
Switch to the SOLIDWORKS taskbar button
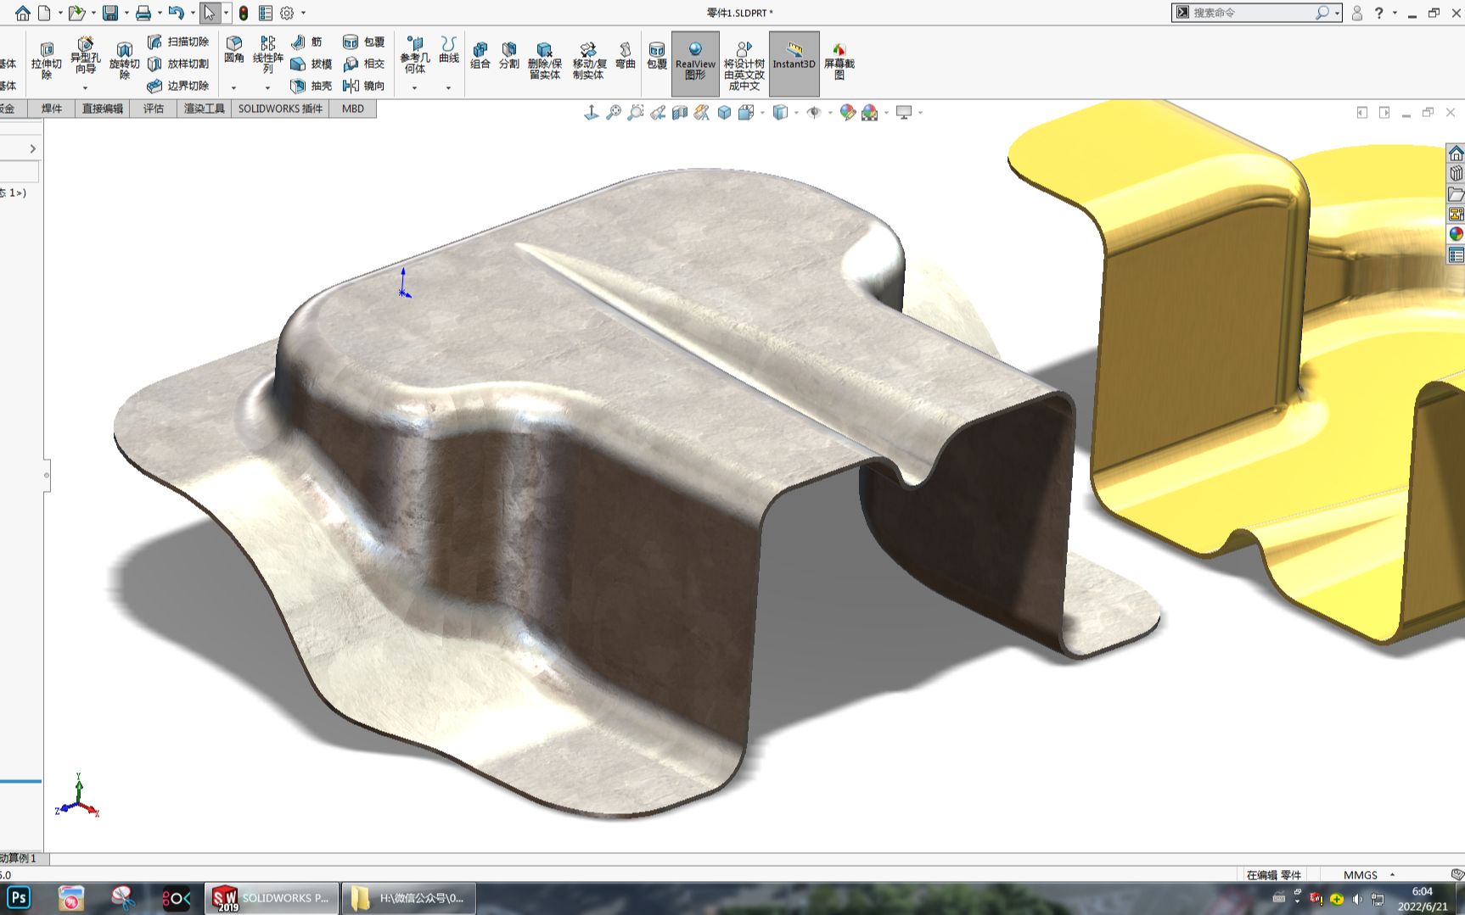coord(271,898)
